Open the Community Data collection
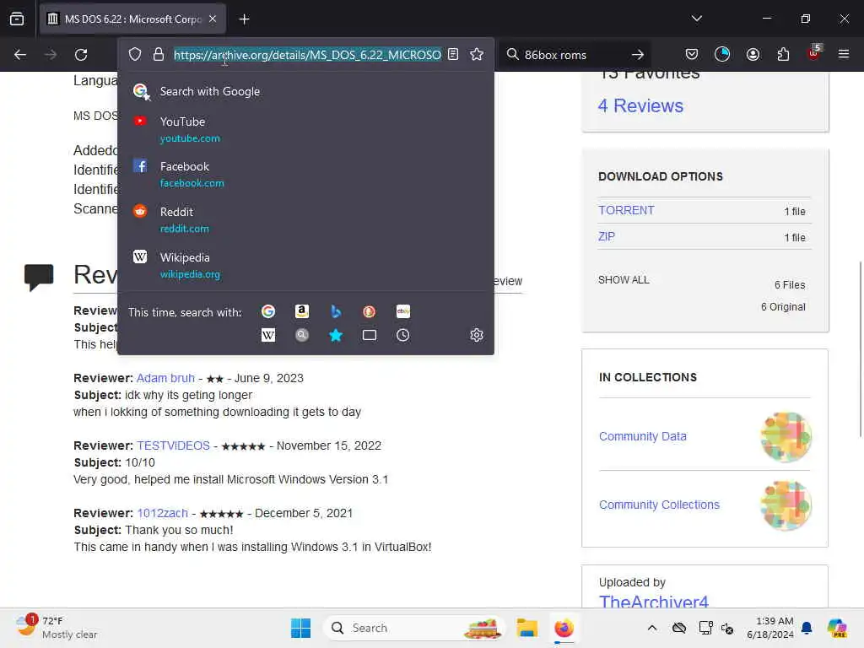The image size is (864, 648). pos(642,436)
